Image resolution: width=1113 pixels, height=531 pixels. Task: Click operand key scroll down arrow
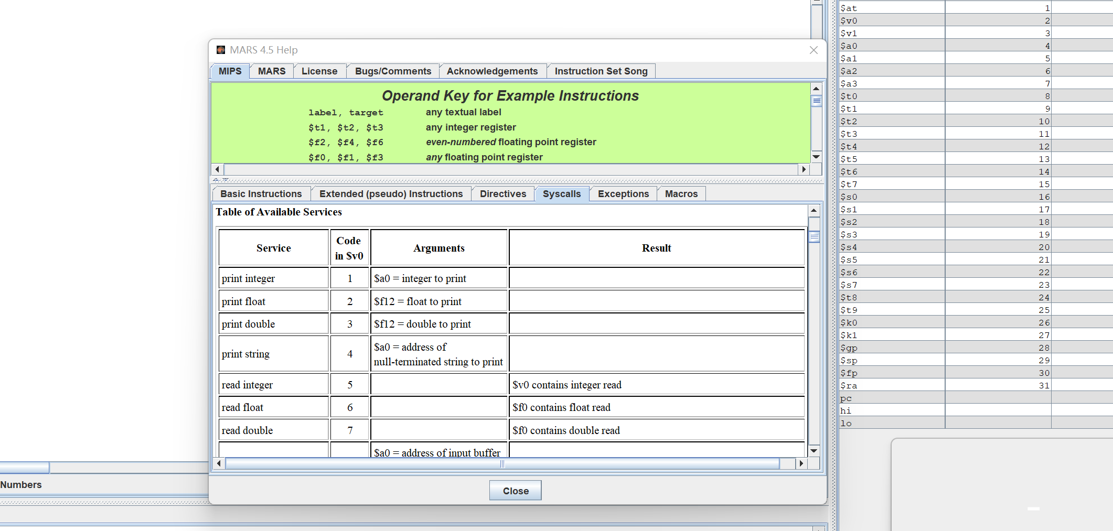[816, 157]
